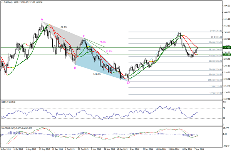The height and width of the screenshot is (151, 231).
Task: Click the 100 level on RSI scale
Action: coord(224,102)
